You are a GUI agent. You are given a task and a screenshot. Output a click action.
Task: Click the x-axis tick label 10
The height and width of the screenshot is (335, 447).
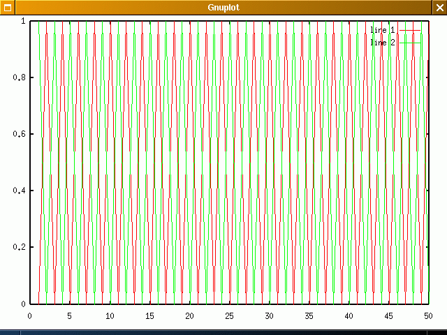click(x=109, y=315)
